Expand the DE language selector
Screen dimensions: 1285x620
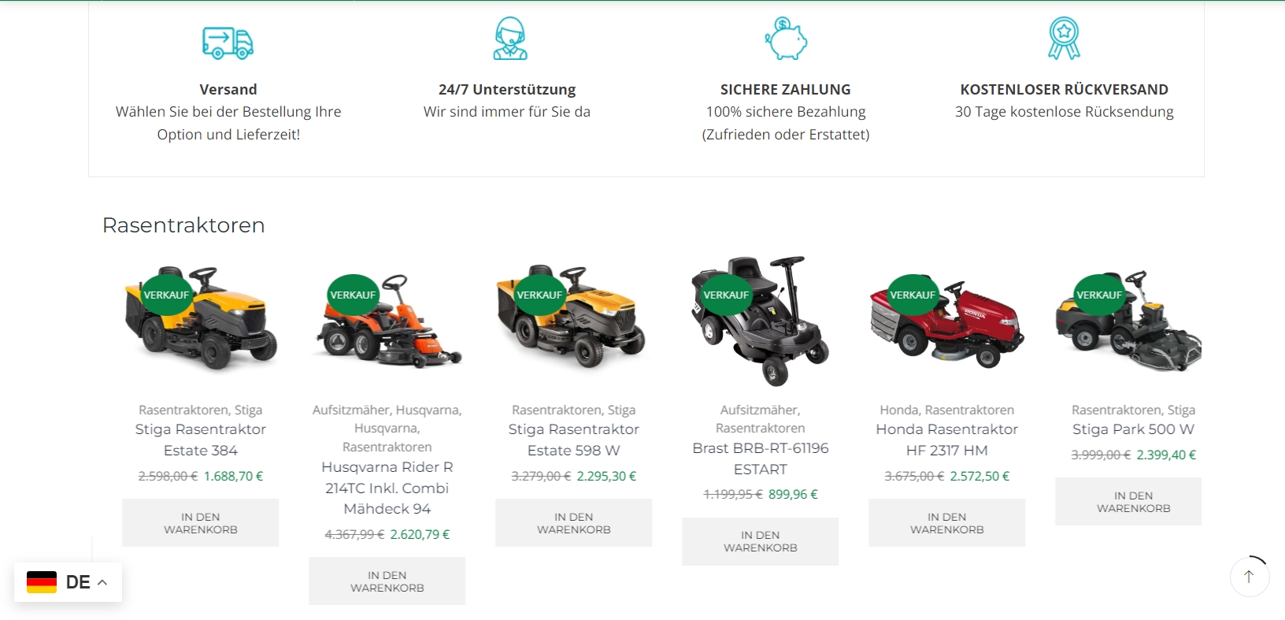(x=68, y=582)
